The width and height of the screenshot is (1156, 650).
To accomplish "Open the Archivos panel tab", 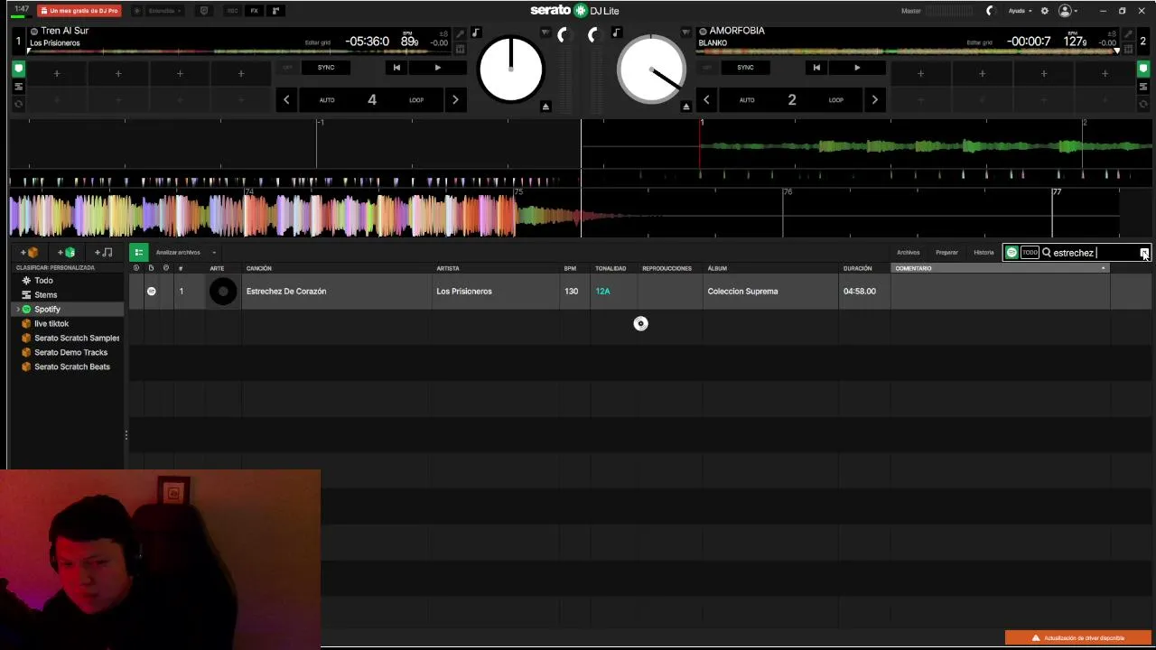I will pos(908,253).
